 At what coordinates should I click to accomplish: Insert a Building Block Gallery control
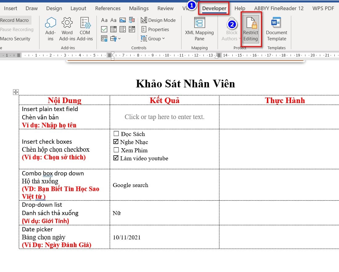(x=132, y=20)
